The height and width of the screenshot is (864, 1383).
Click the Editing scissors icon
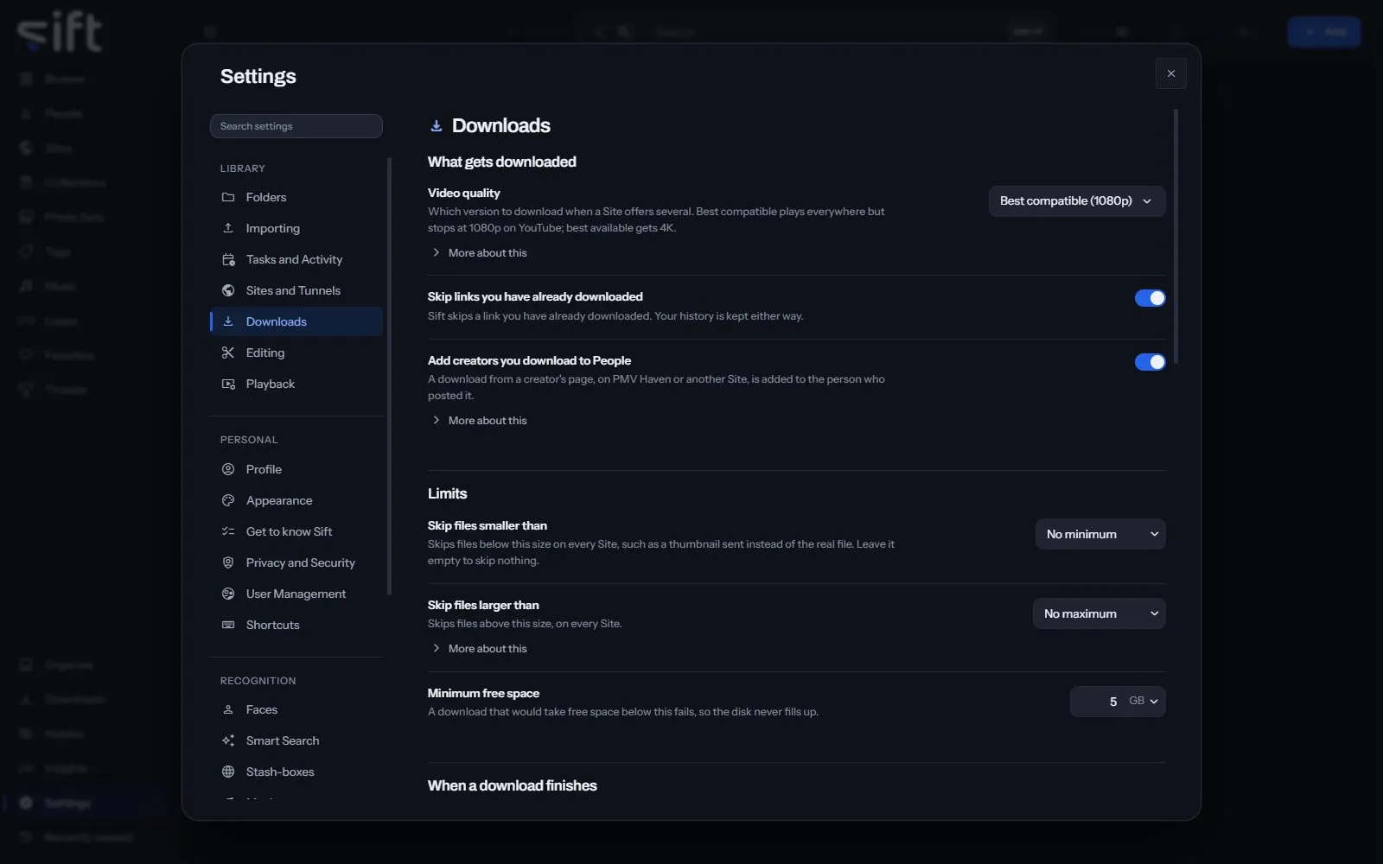click(228, 353)
